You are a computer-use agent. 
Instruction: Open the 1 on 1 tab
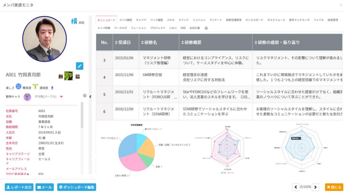(173, 28)
